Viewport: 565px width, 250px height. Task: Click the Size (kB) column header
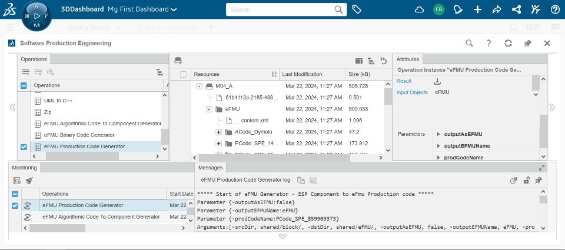(368, 74)
